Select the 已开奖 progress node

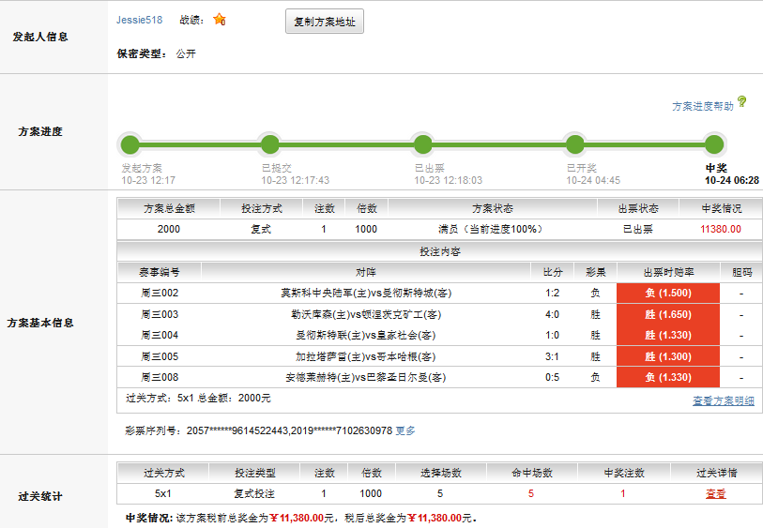(575, 144)
